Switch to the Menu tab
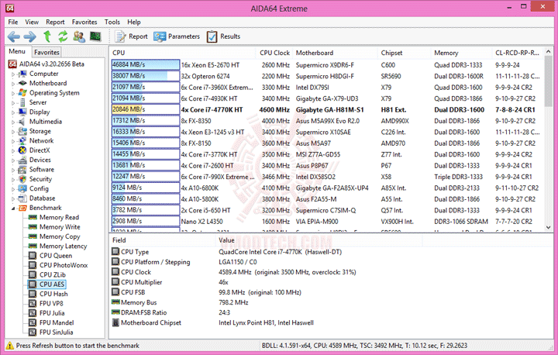This screenshot has width=558, height=355. pyautogui.click(x=17, y=51)
